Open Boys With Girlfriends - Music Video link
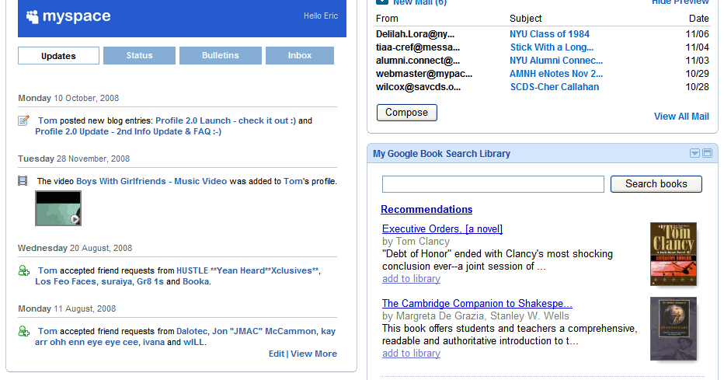 tap(151, 182)
